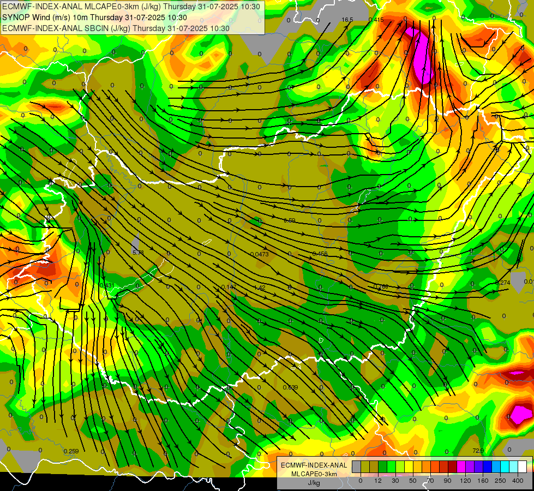
Task: Click legend tick label 400
Action: coord(518,481)
